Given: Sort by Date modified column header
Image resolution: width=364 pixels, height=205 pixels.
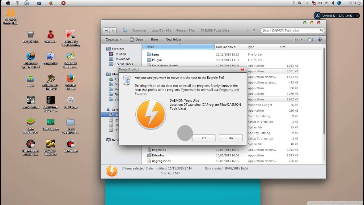Looking at the screenshot, I should coord(230,47).
